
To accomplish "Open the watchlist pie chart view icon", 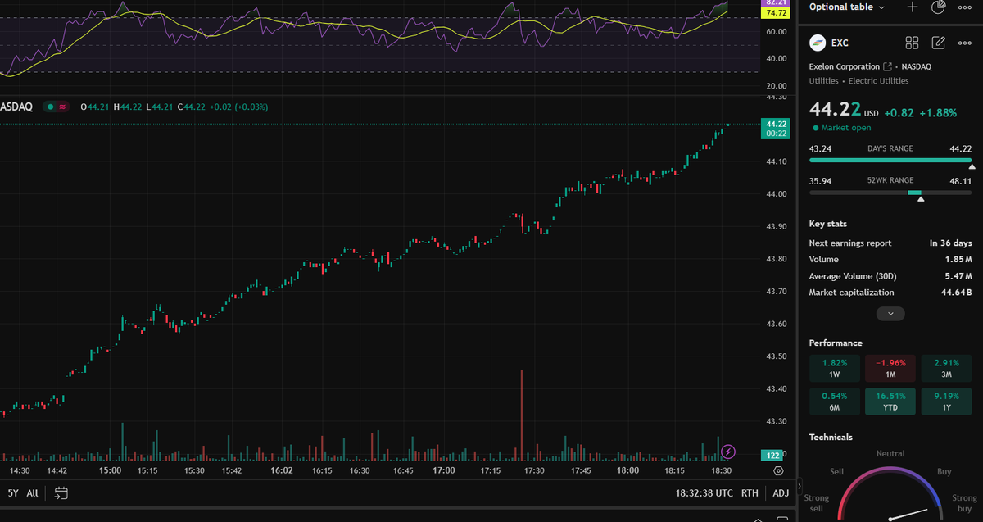I will click(x=939, y=7).
